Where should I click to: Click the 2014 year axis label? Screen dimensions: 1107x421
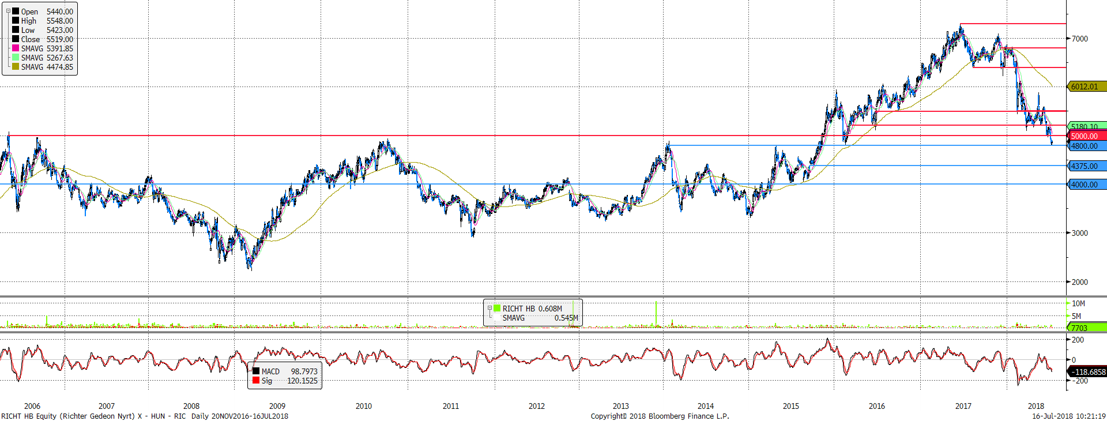[x=706, y=406]
